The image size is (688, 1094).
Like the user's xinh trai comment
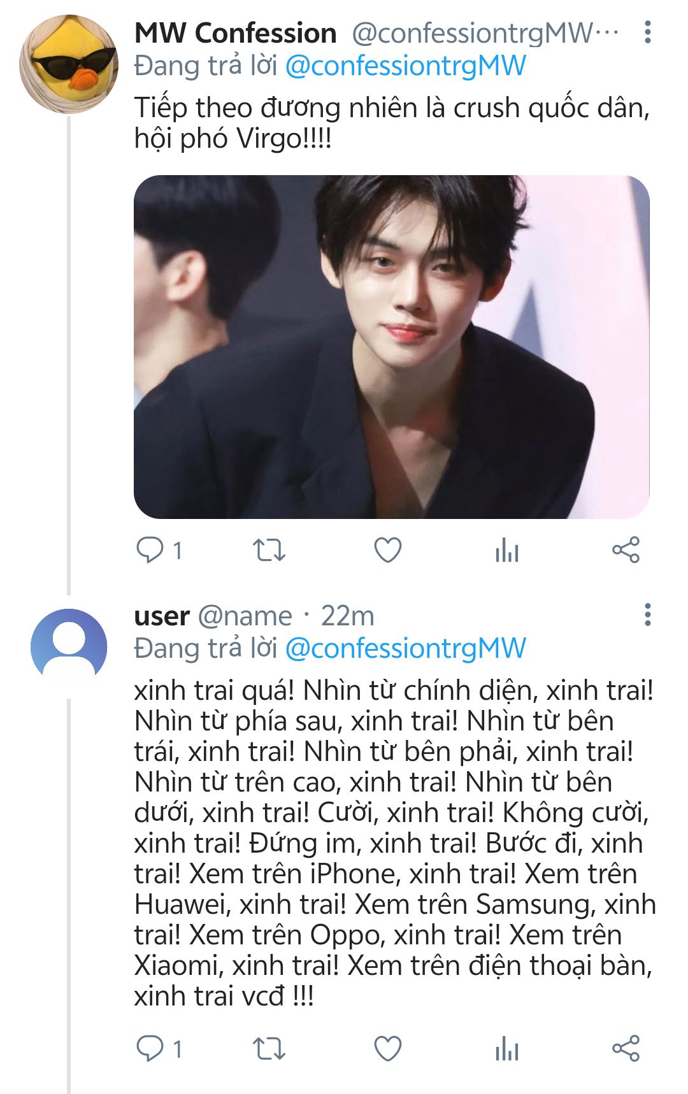tap(387, 1048)
